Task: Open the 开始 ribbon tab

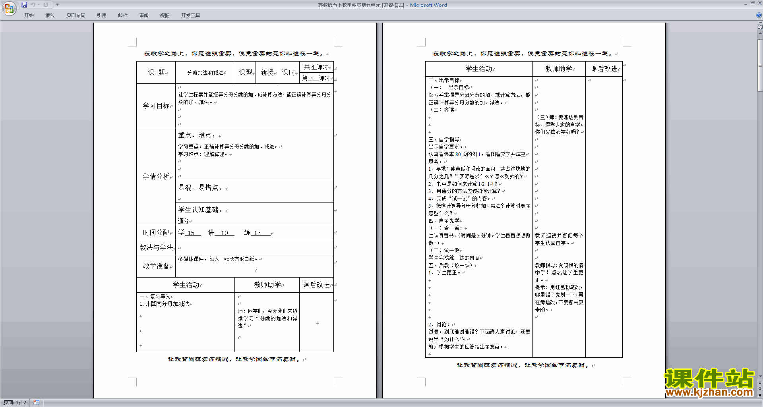Action: [x=29, y=15]
